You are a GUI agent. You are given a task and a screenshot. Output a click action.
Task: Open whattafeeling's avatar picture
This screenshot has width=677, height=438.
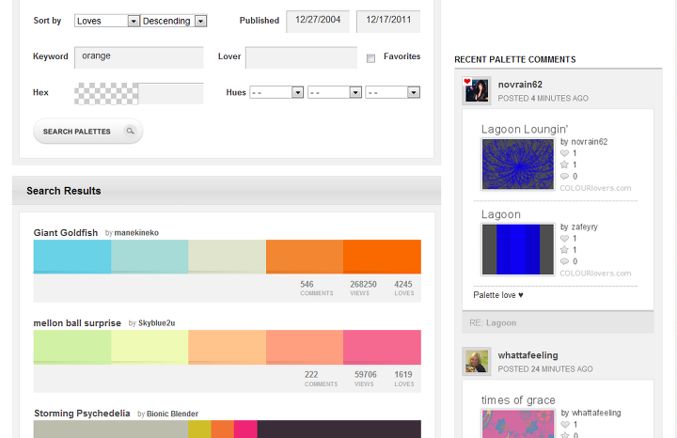click(x=476, y=361)
